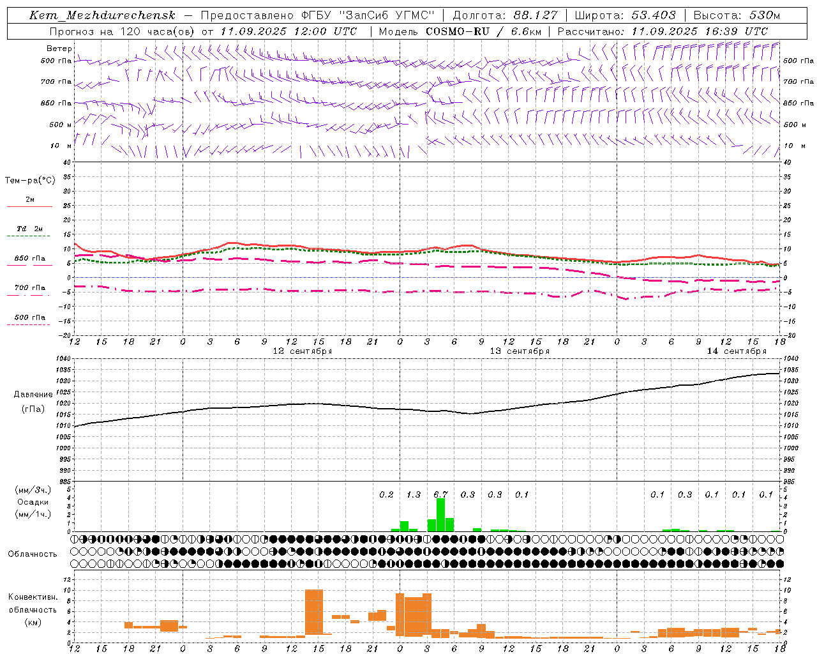
Task: Click the Долгота: 88.127 value
Action: click(505, 15)
